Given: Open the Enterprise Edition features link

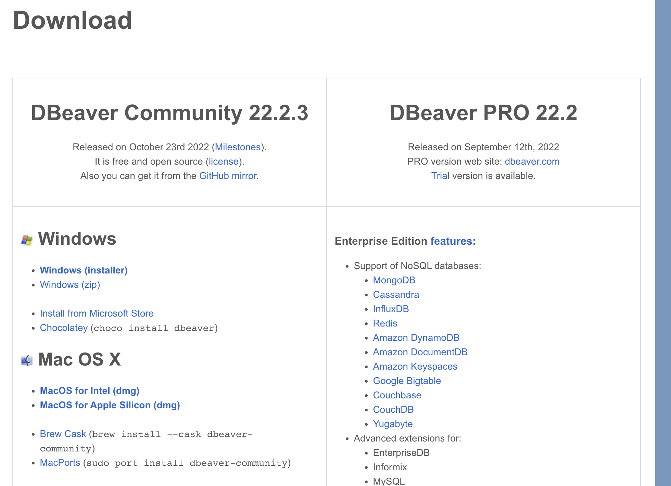Looking at the screenshot, I should pyautogui.click(x=453, y=241).
